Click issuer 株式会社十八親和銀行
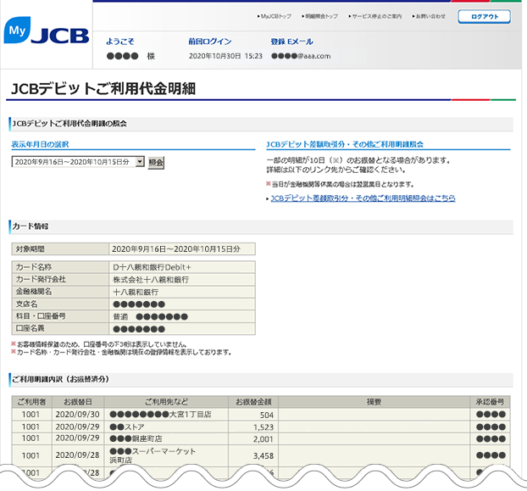 [x=151, y=280]
